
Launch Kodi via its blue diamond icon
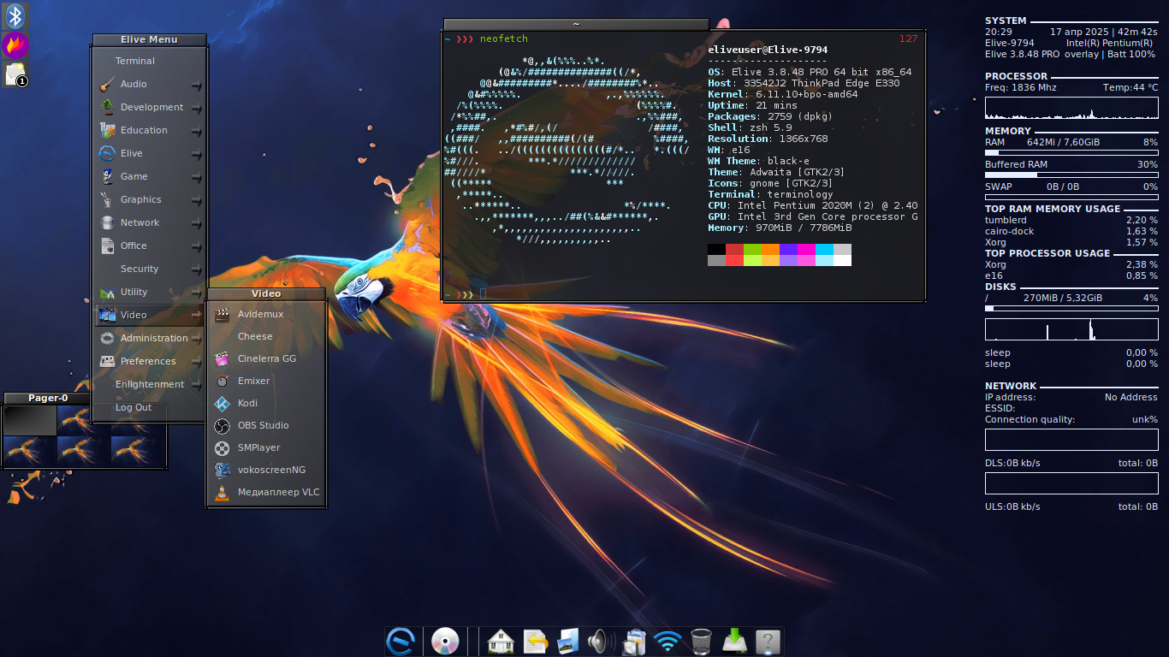pyautogui.click(x=222, y=403)
